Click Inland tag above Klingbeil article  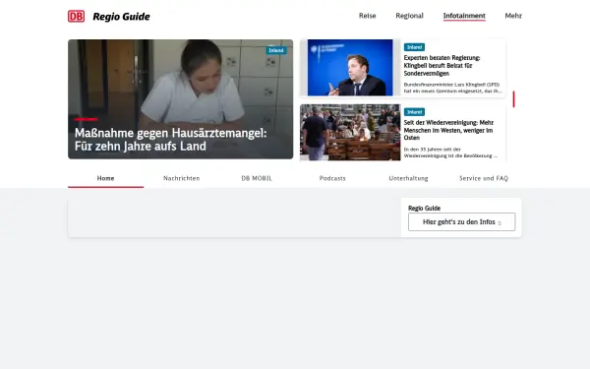point(414,47)
